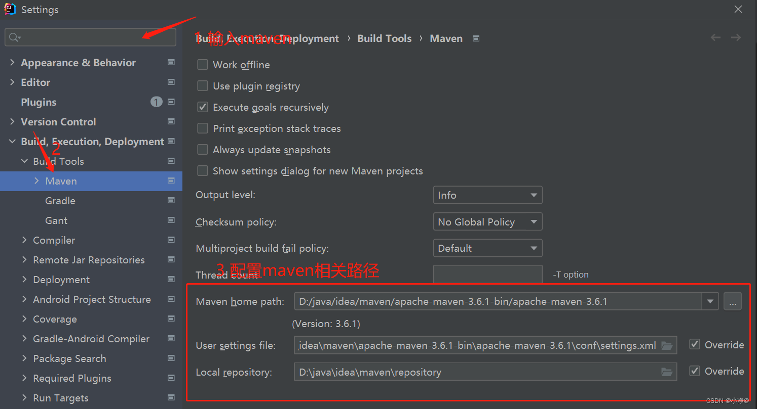757x409 pixels.
Task: Collapse Build, Execution, Deployment section
Action: pyautogui.click(x=12, y=142)
